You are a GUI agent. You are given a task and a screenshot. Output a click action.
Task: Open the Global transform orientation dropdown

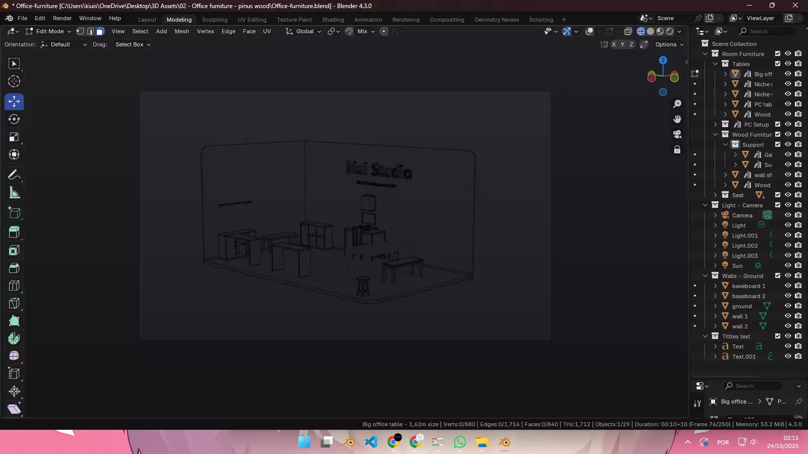(304, 31)
